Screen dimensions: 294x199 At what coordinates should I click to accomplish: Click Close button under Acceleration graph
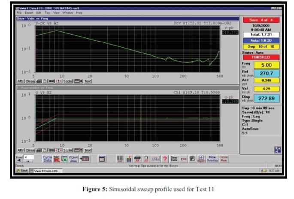[30, 151]
